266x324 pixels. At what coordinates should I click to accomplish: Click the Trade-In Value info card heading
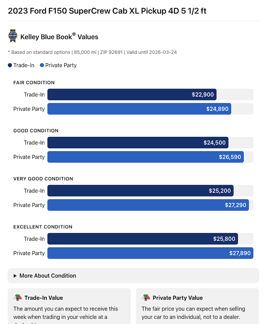pos(44,298)
